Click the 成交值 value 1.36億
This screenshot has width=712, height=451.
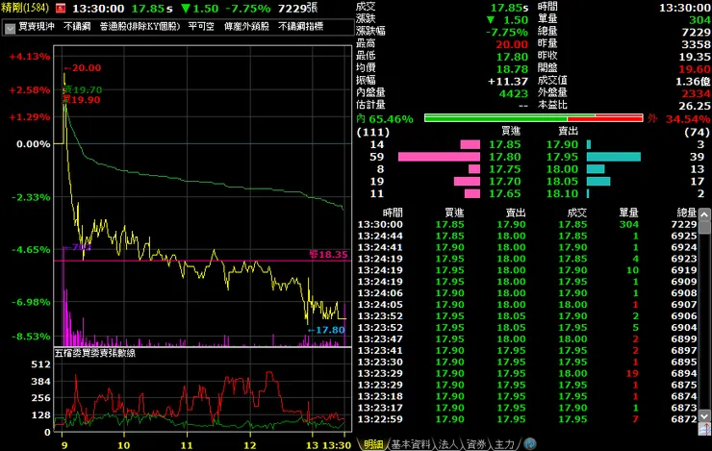tap(693, 81)
